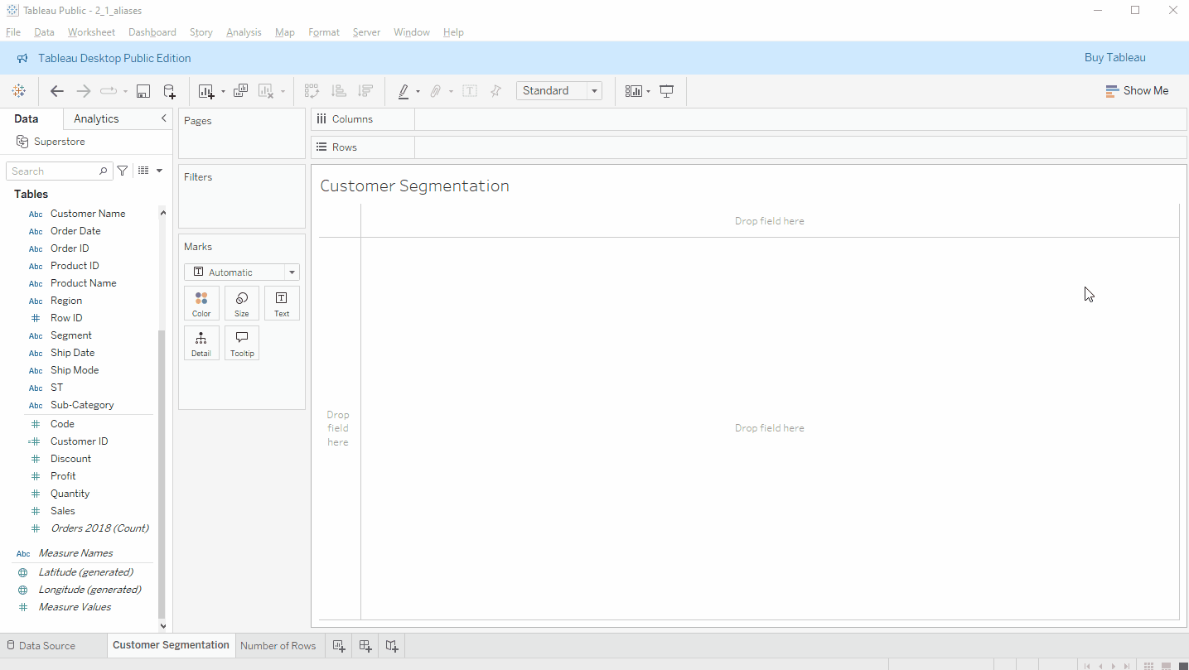The height and width of the screenshot is (670, 1189).
Task: Click the Tooltip marks card
Action: [242, 343]
